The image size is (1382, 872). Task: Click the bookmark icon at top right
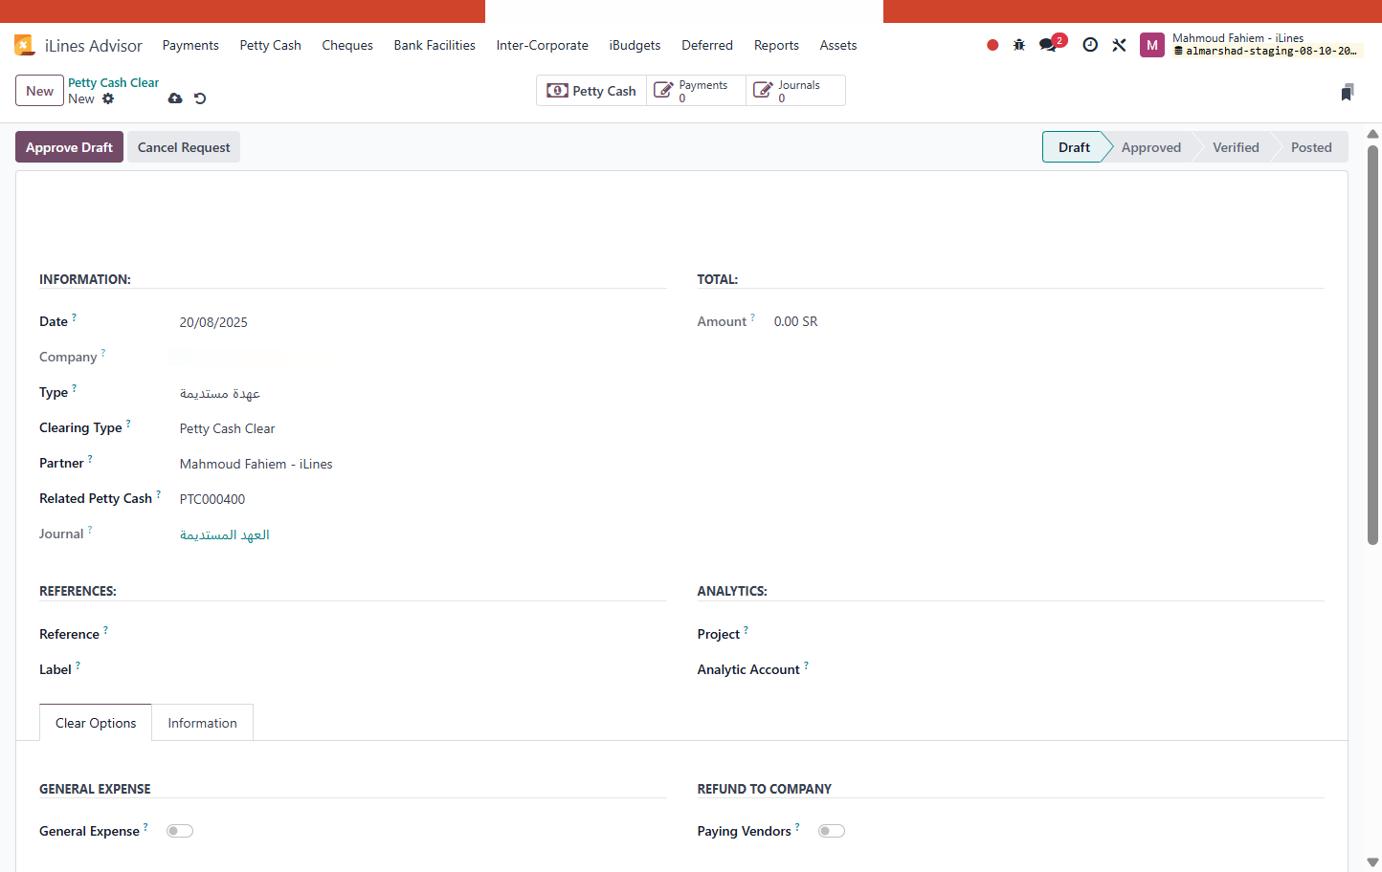(1347, 92)
